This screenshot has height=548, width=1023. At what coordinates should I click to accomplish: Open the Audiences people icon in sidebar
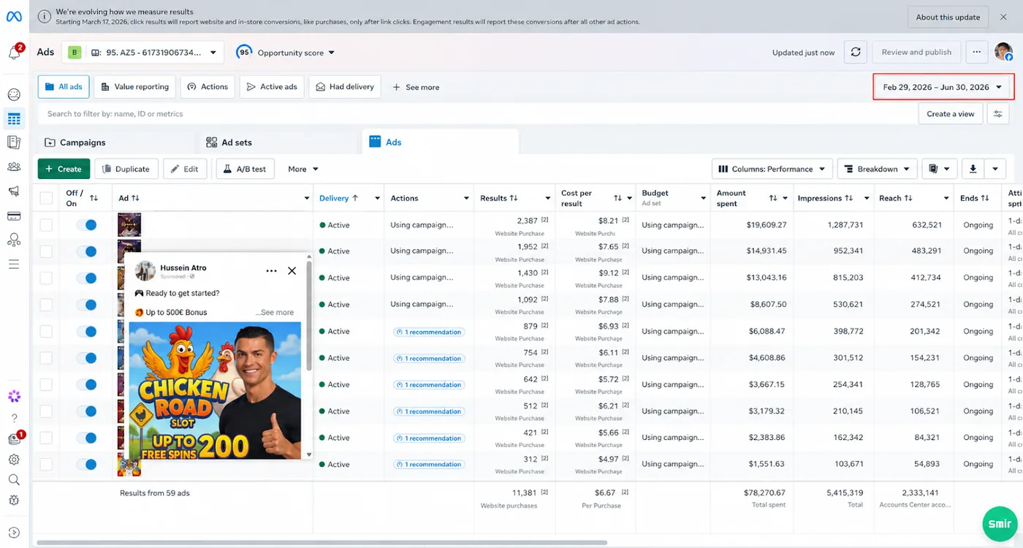click(x=14, y=167)
